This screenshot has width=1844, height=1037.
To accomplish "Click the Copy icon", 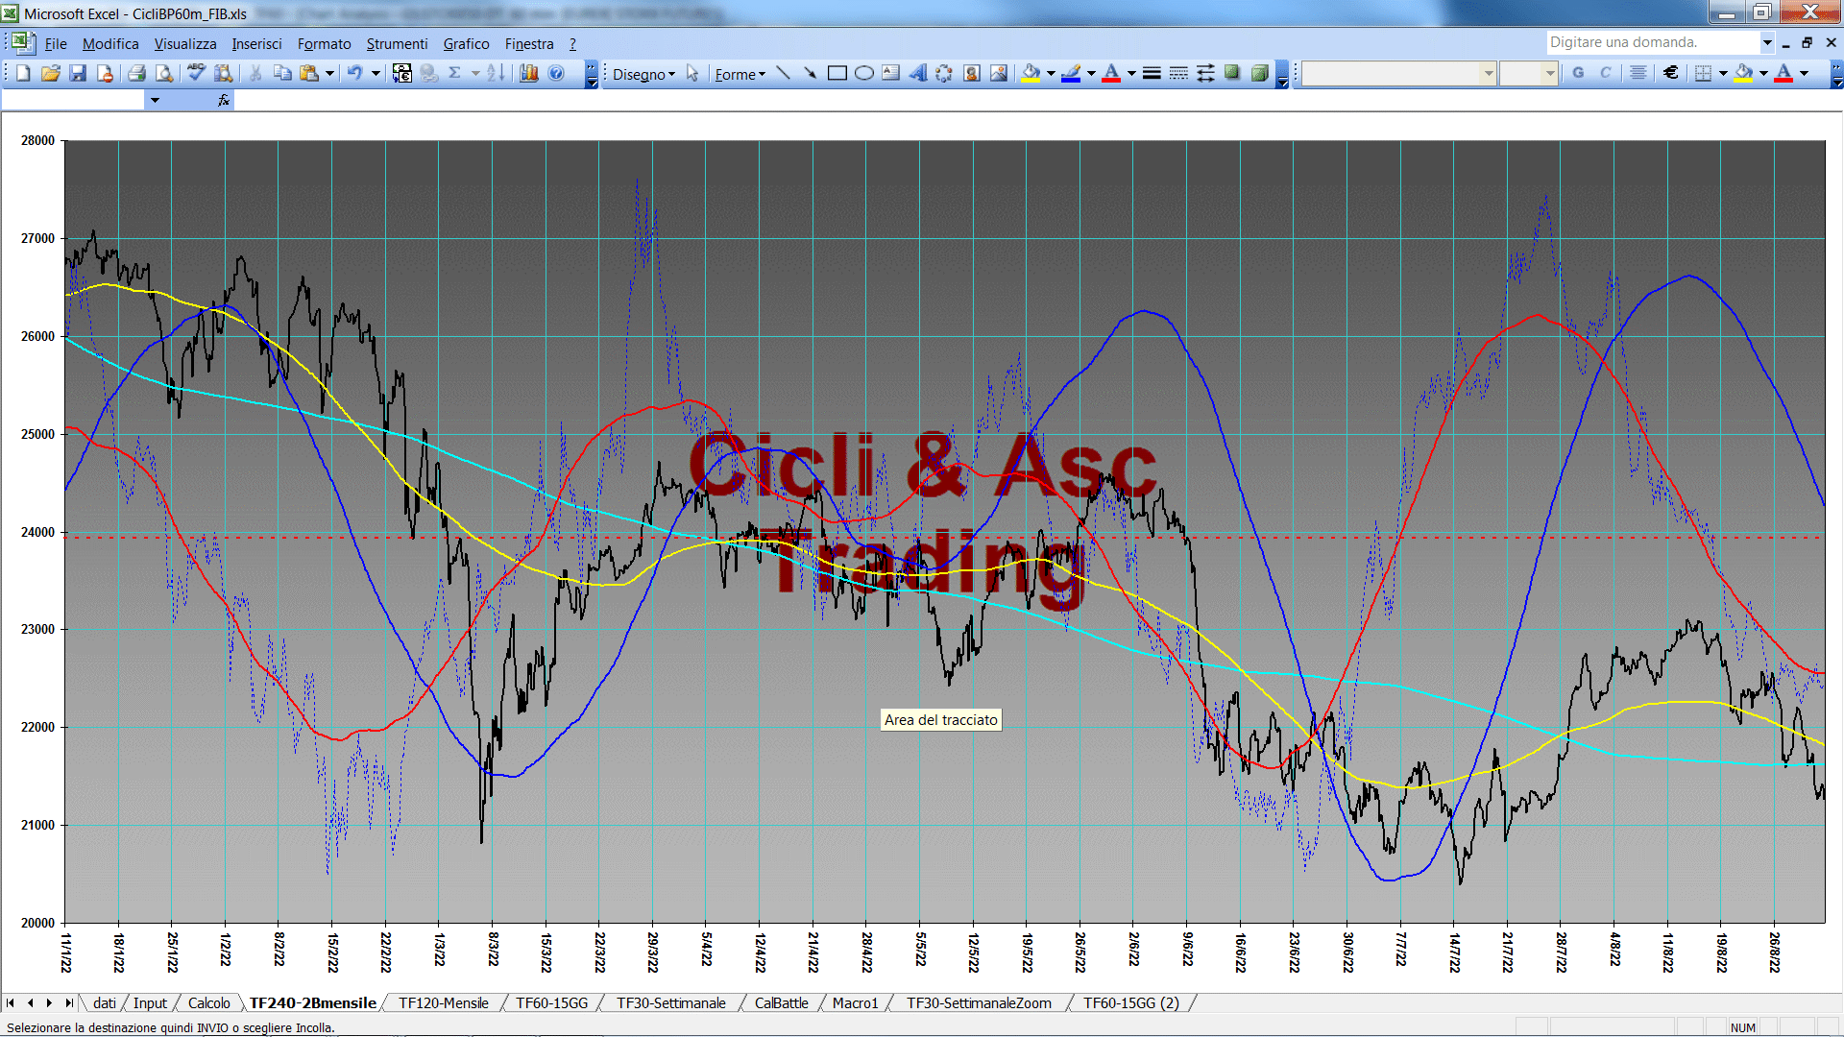I will (x=282, y=73).
